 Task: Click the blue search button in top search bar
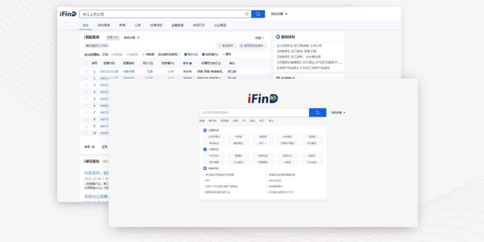pyautogui.click(x=258, y=14)
